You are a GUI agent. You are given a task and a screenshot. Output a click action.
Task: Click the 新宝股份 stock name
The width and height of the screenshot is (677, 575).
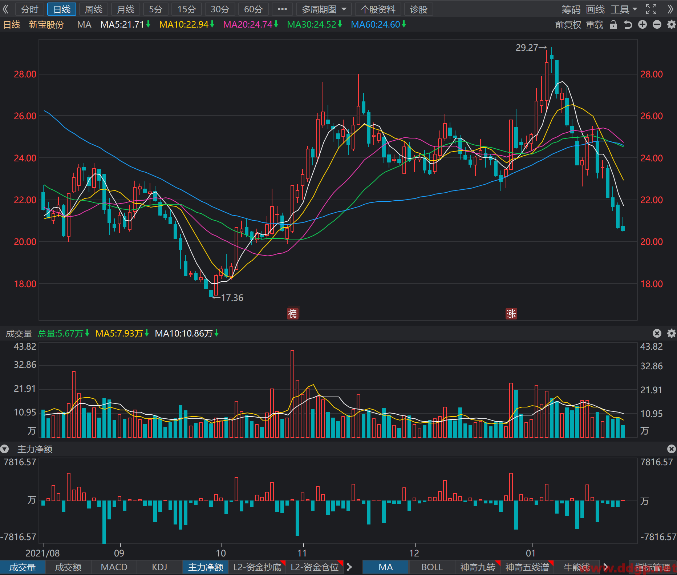46,25
